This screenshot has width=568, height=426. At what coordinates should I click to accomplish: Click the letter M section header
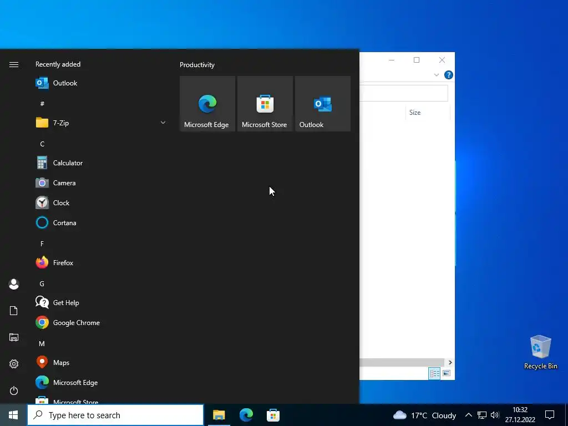coord(42,343)
